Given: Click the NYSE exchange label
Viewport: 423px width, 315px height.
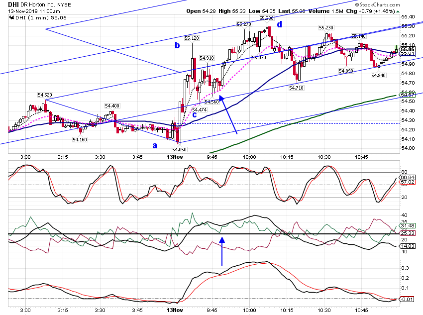Looking at the screenshot, I should click(x=64, y=5).
